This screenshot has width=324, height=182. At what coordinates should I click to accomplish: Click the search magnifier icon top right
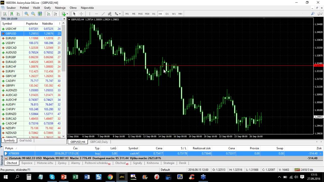[313, 14]
